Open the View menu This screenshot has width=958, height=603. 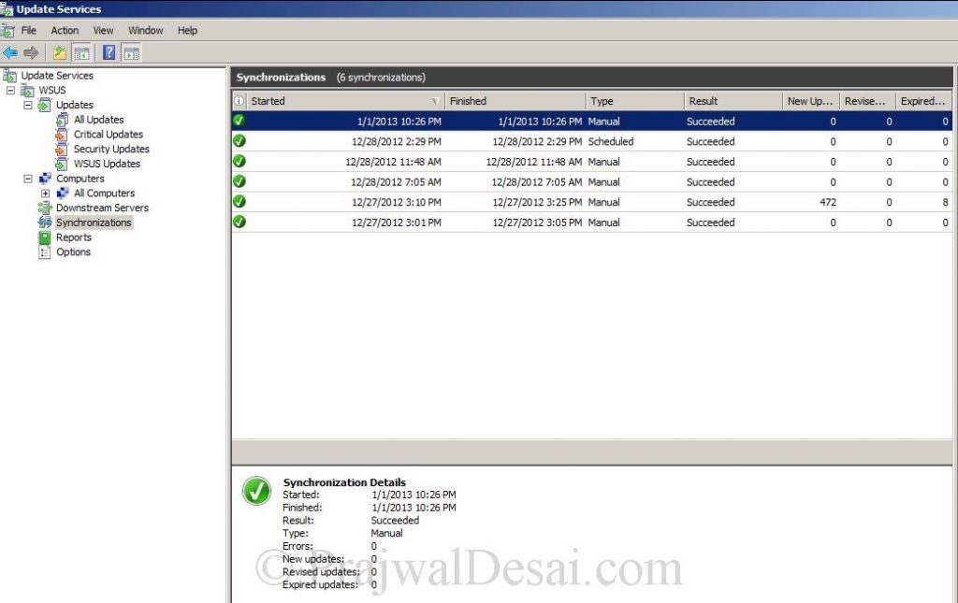[103, 31]
